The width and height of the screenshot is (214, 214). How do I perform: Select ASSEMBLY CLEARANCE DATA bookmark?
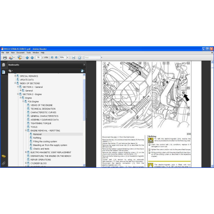[45, 120]
